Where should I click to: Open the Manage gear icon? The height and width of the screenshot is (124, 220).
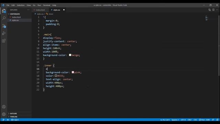4,114
